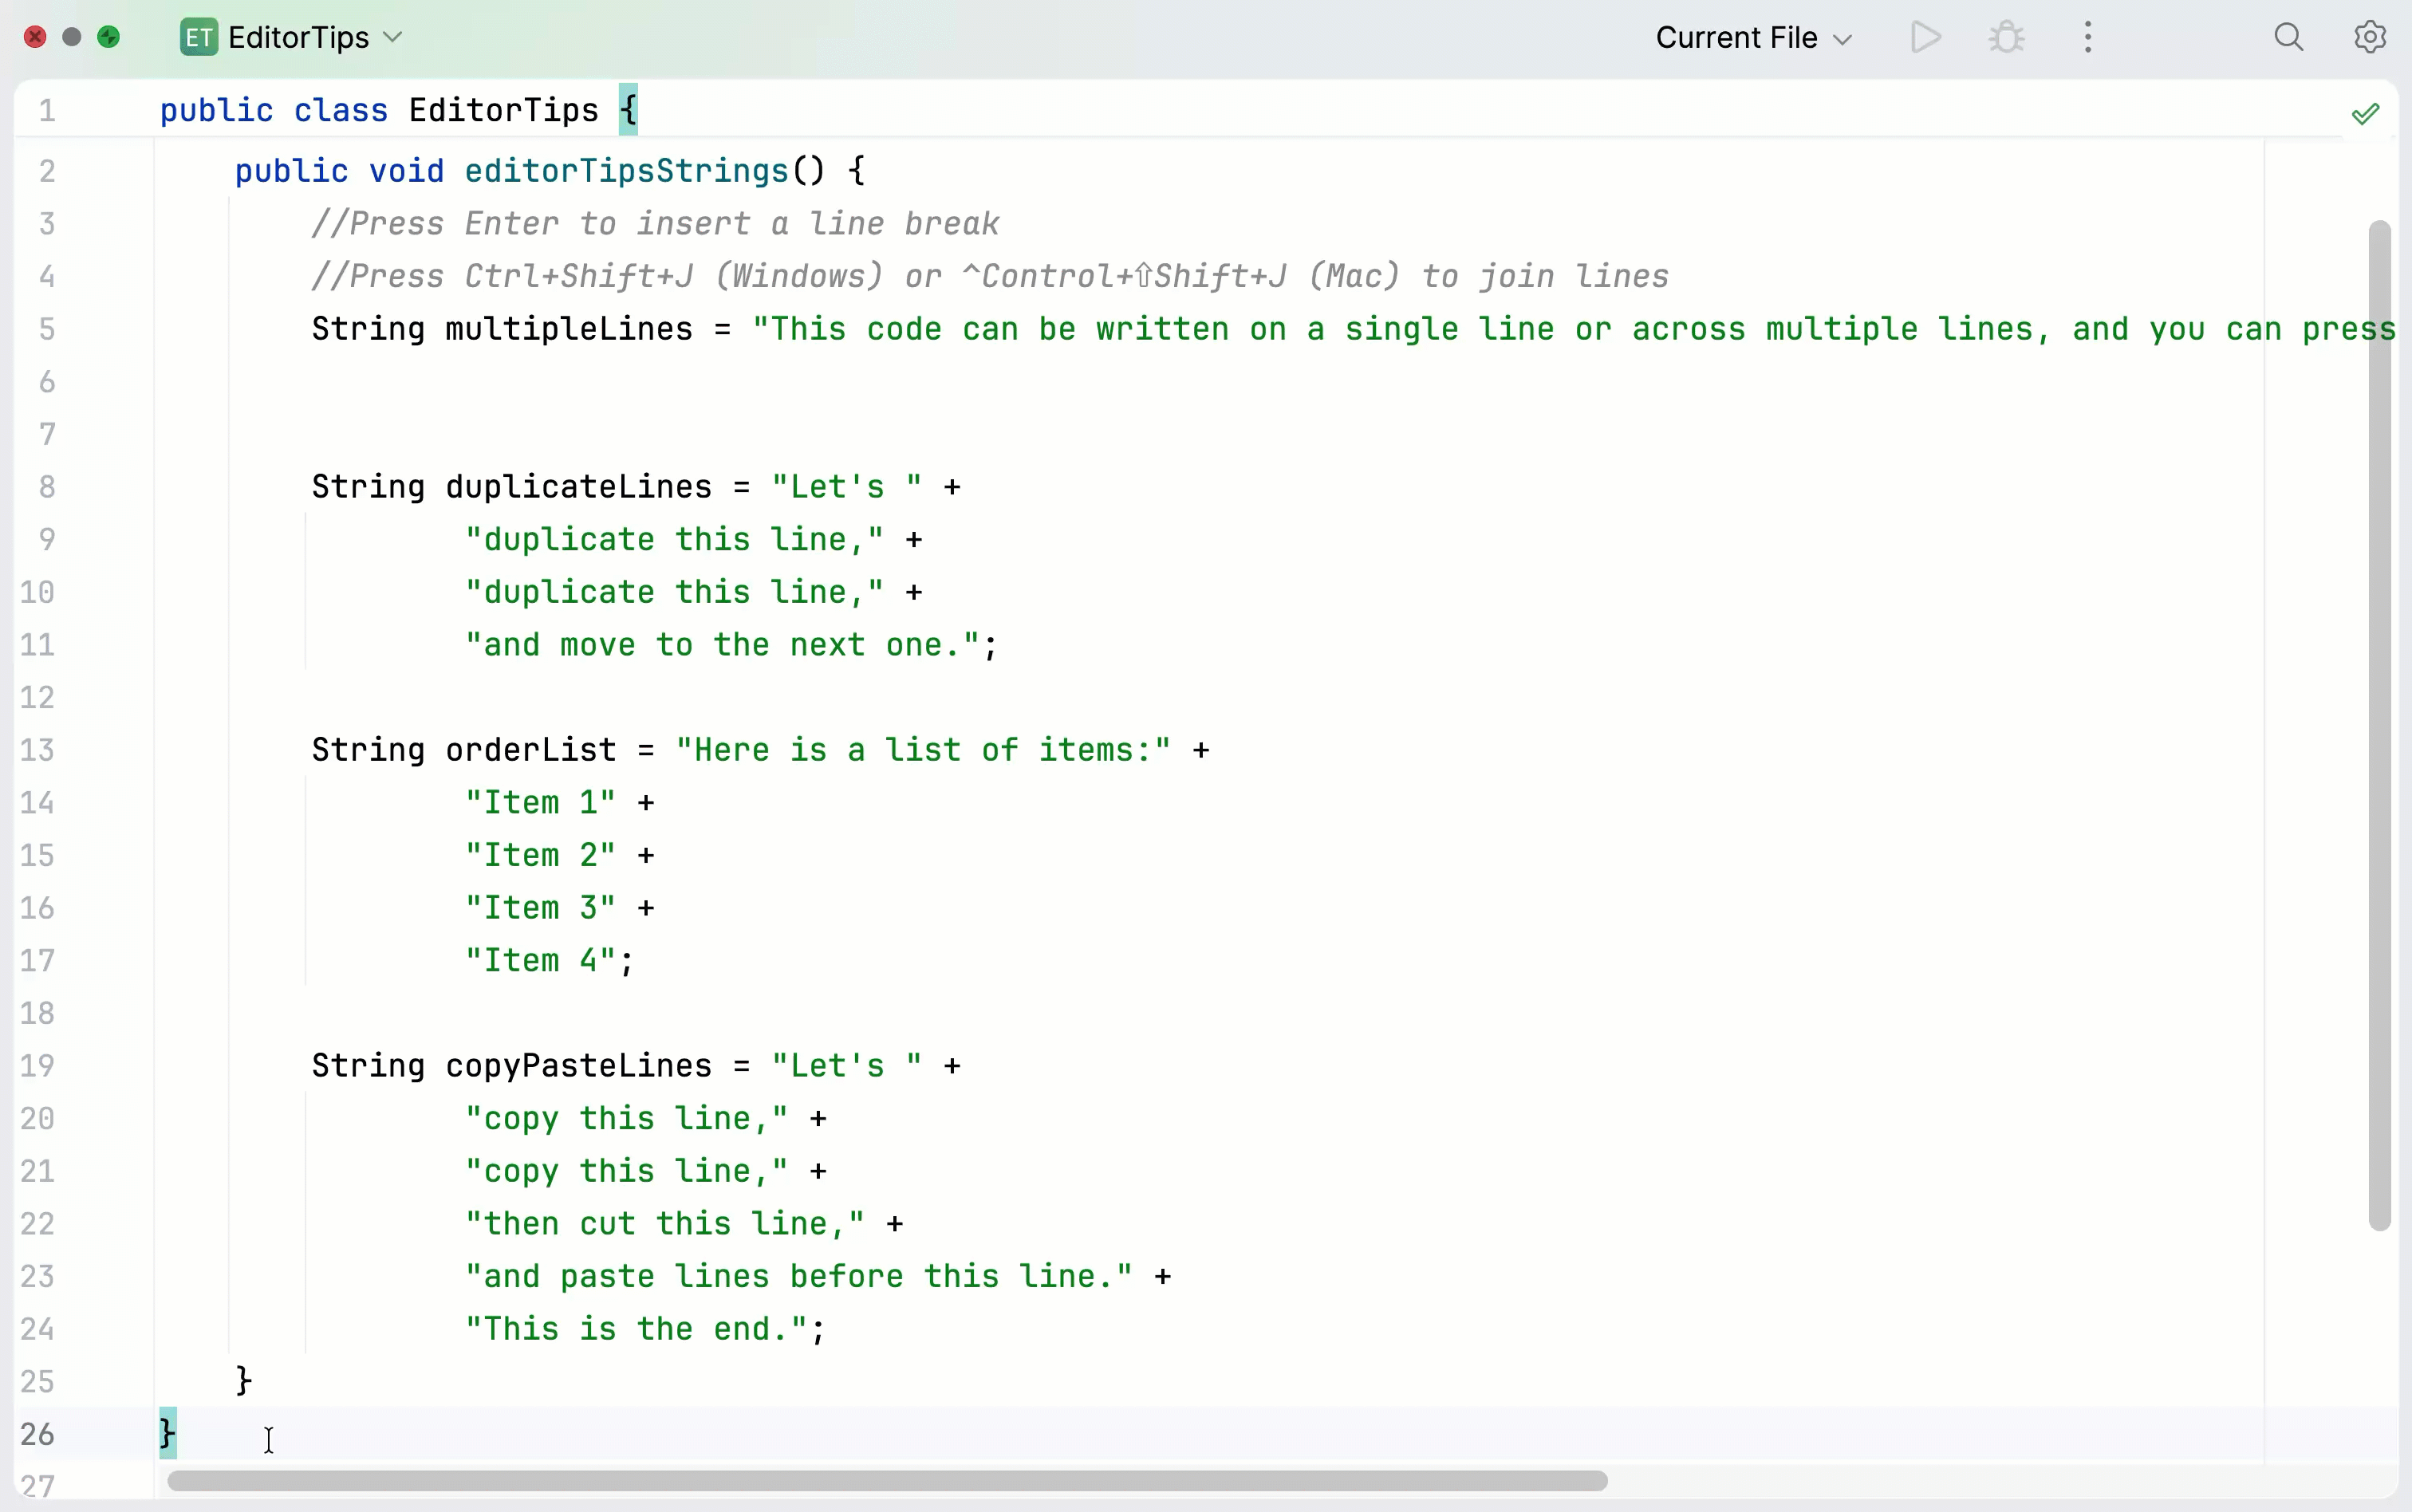Click the comment about joining lines
The height and width of the screenshot is (1512, 2412).
(x=990, y=277)
